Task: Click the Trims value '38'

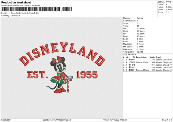Action: click(x=138, y=26)
